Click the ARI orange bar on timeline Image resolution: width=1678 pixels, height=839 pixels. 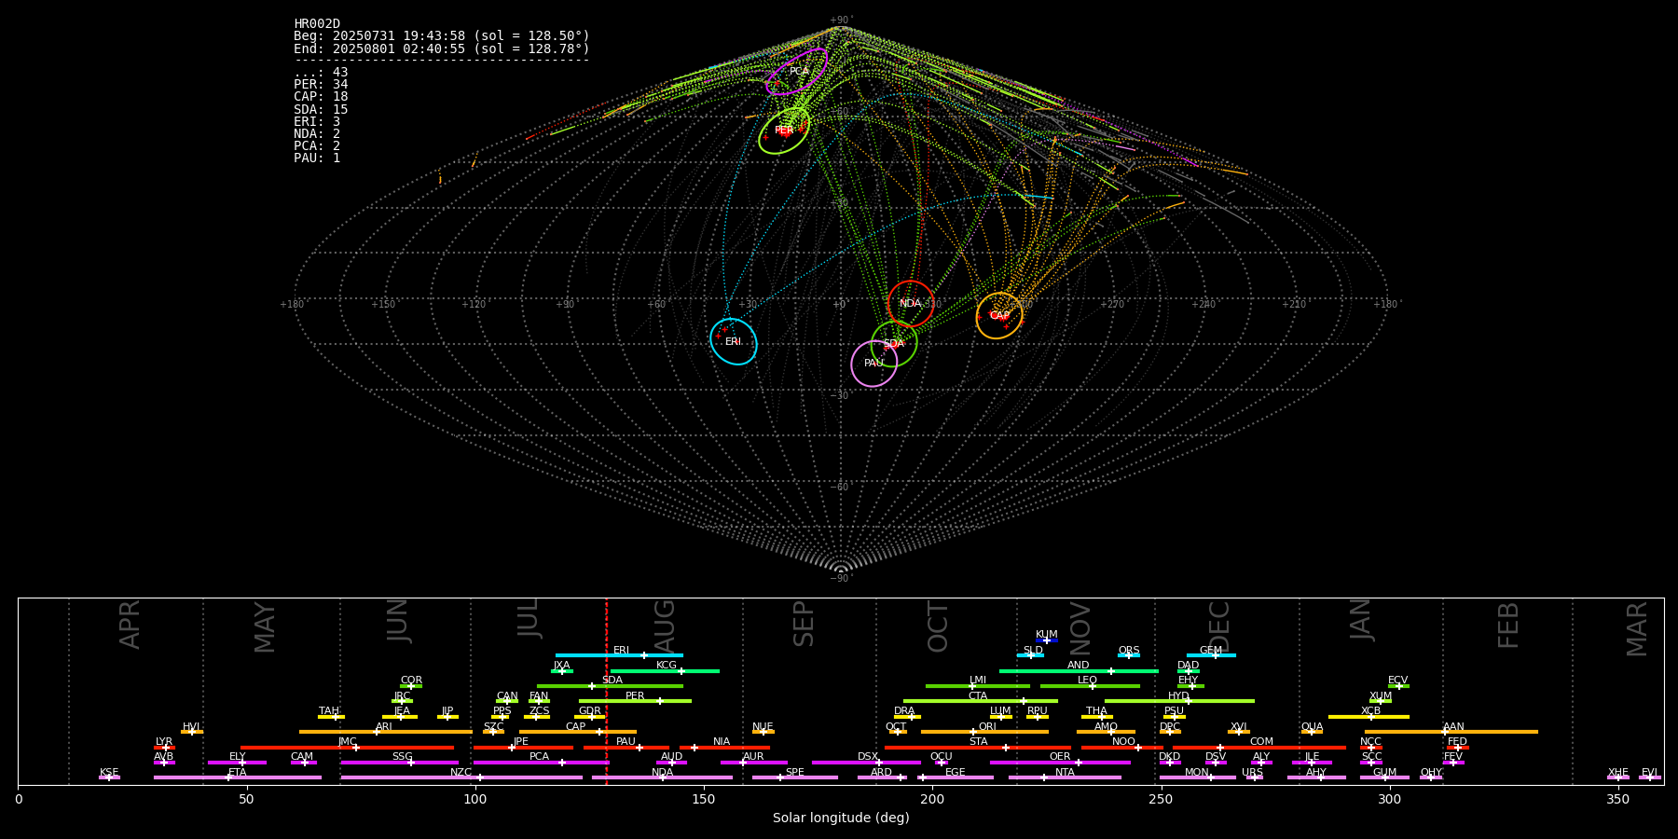(386, 732)
